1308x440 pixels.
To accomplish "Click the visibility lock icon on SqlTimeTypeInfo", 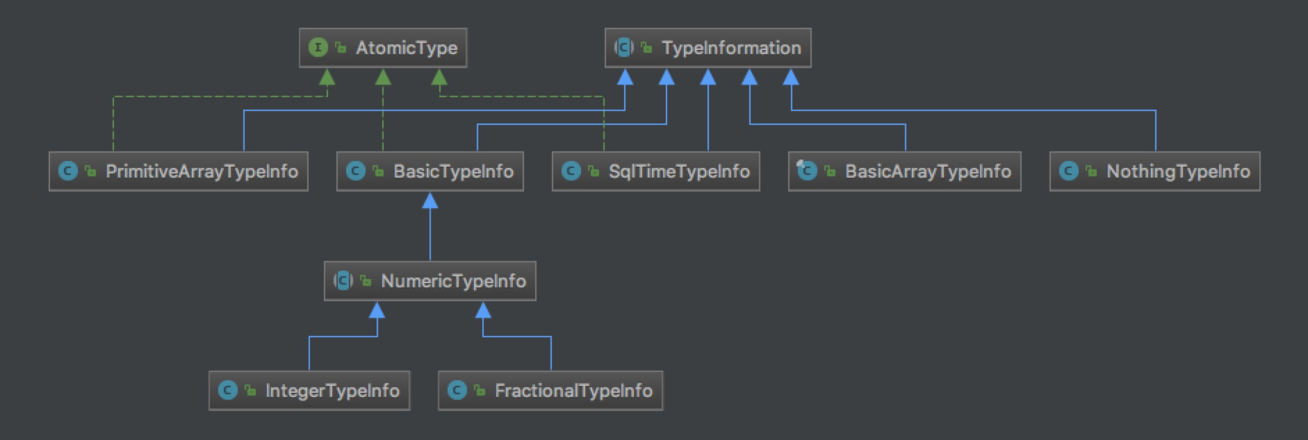I will 594,171.
